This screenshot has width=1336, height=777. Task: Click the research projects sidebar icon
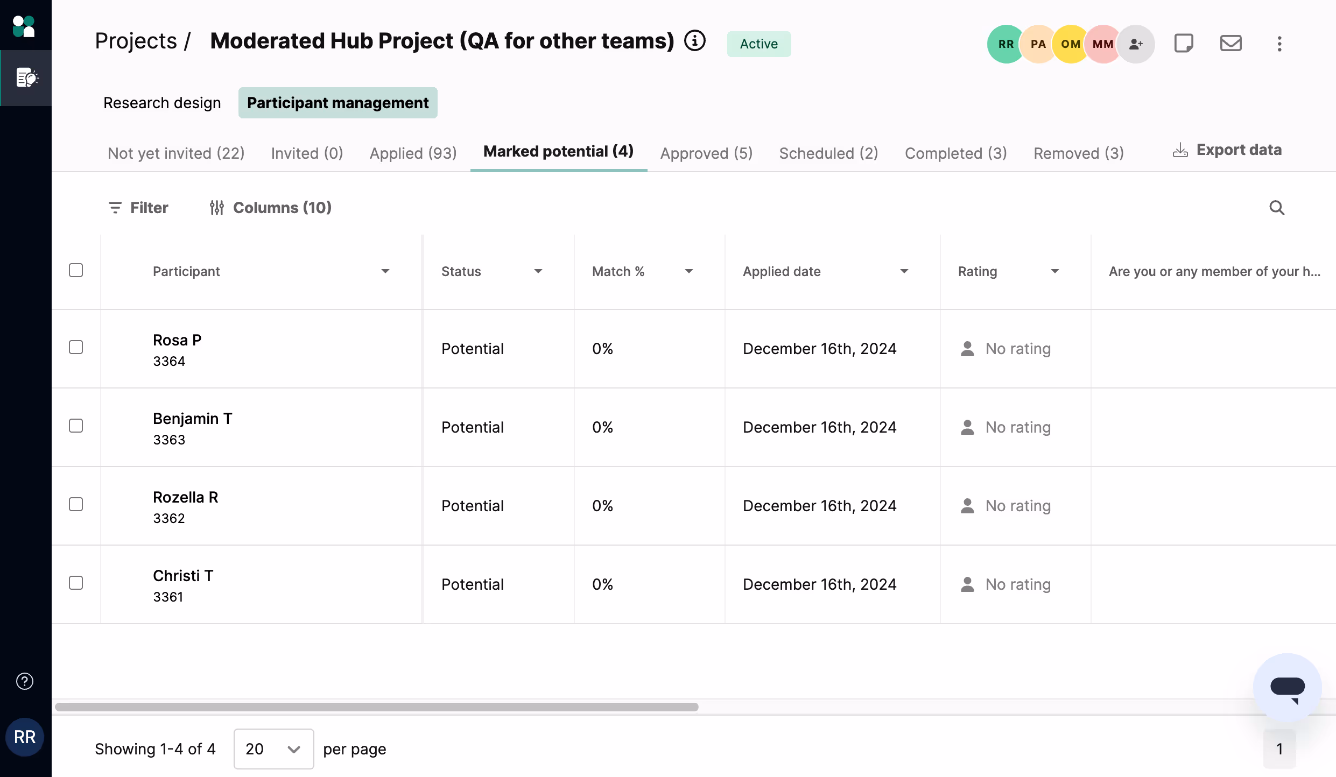pos(26,78)
